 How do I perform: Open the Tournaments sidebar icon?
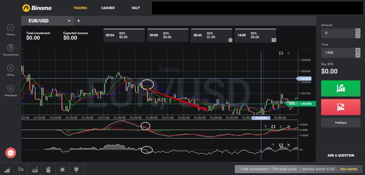(x=11, y=48)
